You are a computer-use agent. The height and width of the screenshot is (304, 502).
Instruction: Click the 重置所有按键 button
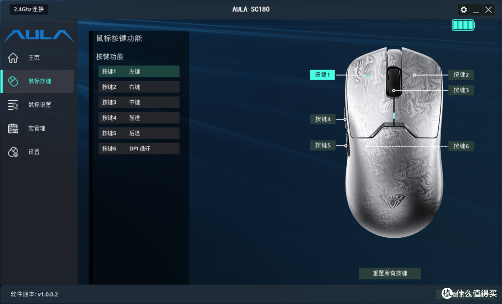[390, 273]
